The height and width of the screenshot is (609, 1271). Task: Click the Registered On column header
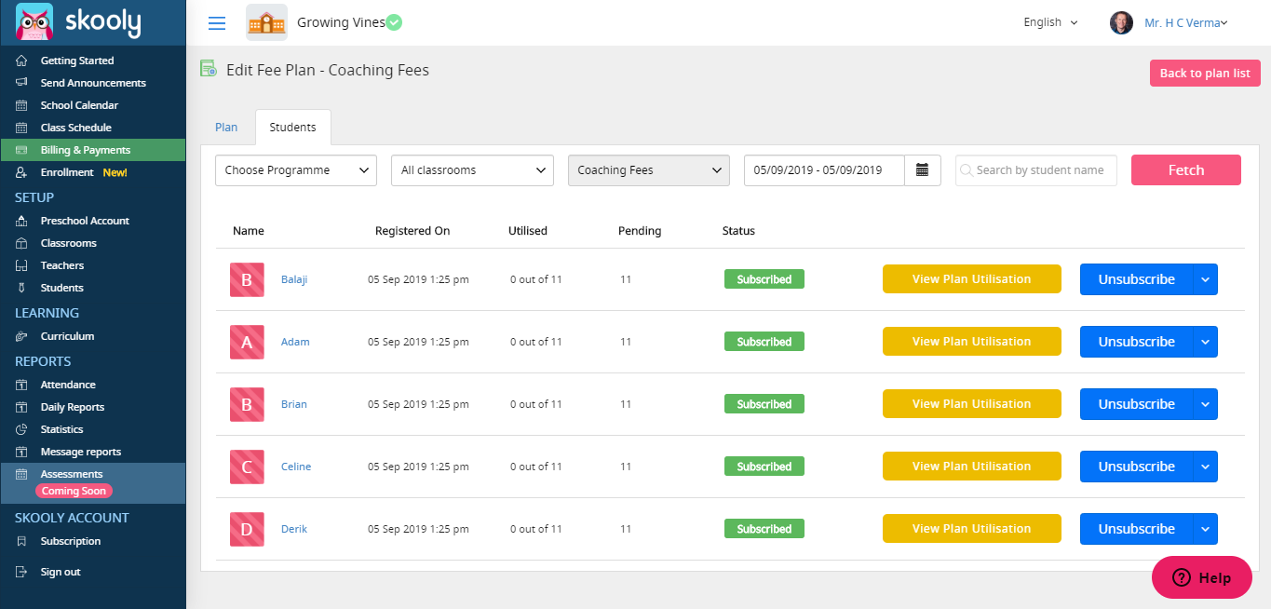coord(412,231)
